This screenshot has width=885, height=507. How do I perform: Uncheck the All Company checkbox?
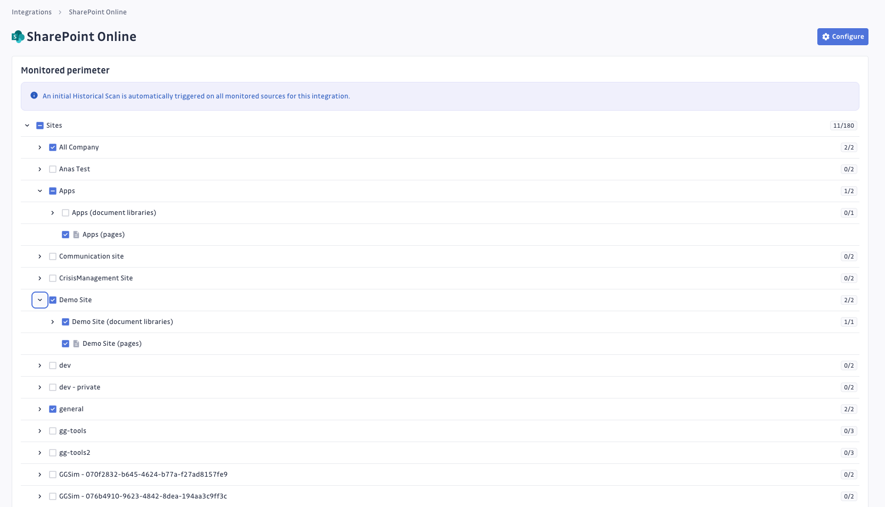[x=53, y=147]
